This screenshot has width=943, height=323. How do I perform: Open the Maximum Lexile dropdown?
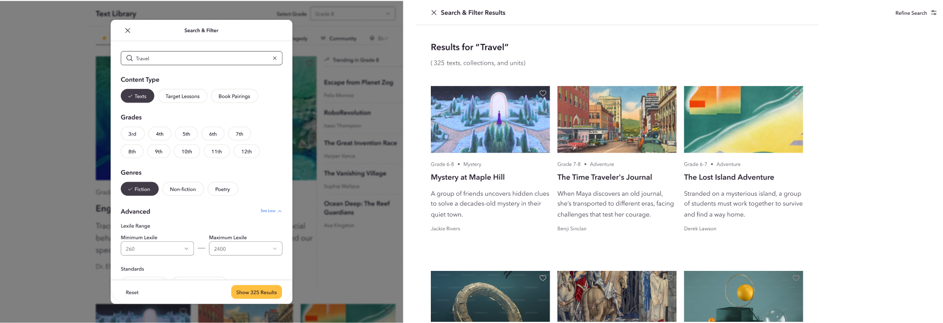click(246, 248)
